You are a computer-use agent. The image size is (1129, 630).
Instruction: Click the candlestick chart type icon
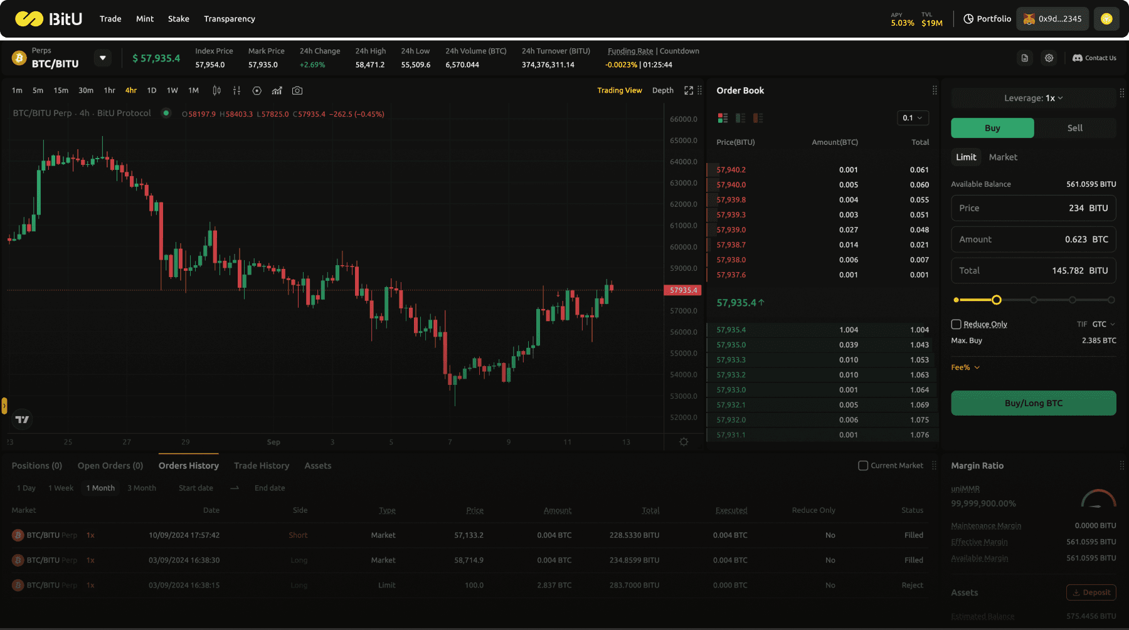coord(216,91)
